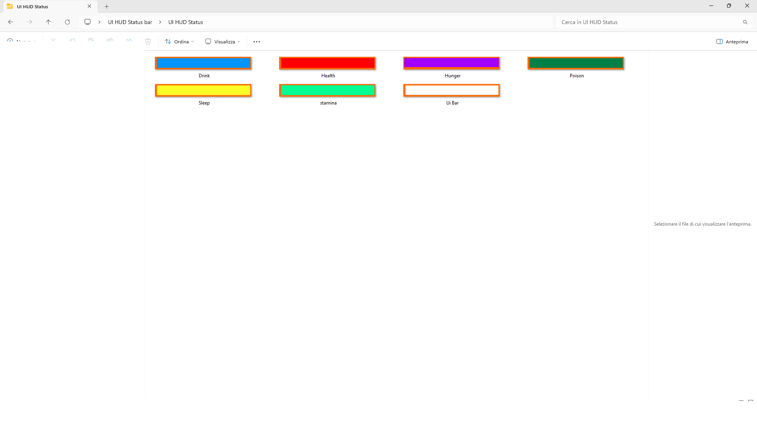Expand the Ordina sort dropdown
This screenshot has width=757, height=426.
(179, 41)
